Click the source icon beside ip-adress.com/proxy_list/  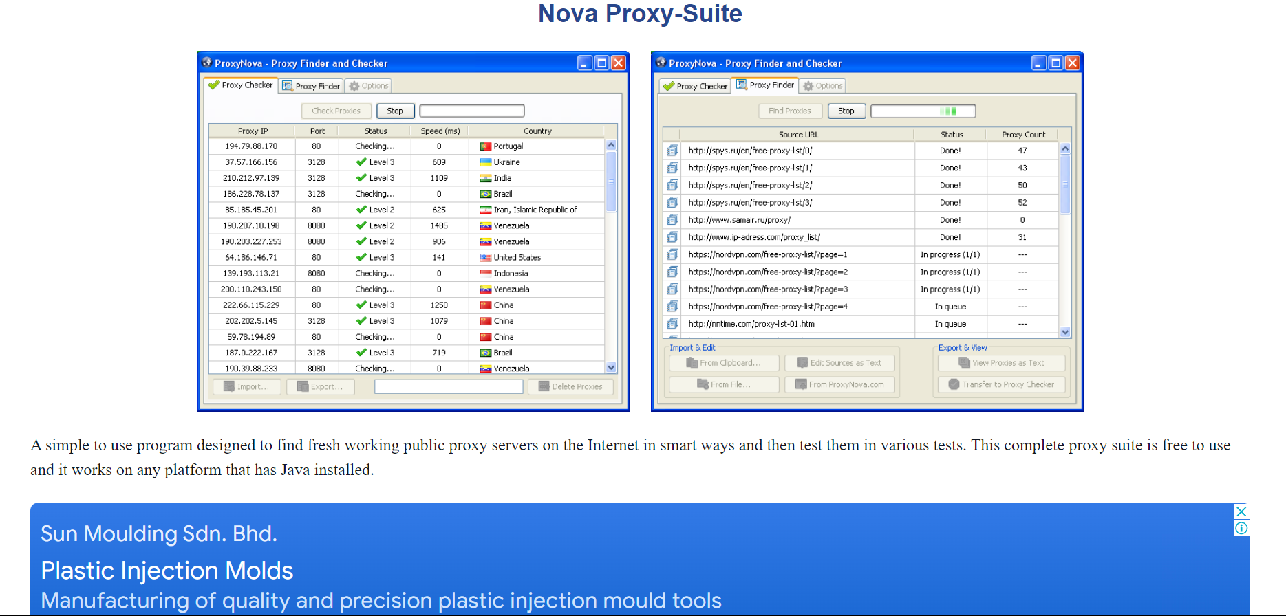672,237
